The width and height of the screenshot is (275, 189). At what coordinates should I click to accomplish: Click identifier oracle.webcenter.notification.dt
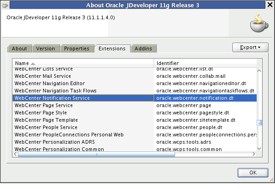click(195, 98)
